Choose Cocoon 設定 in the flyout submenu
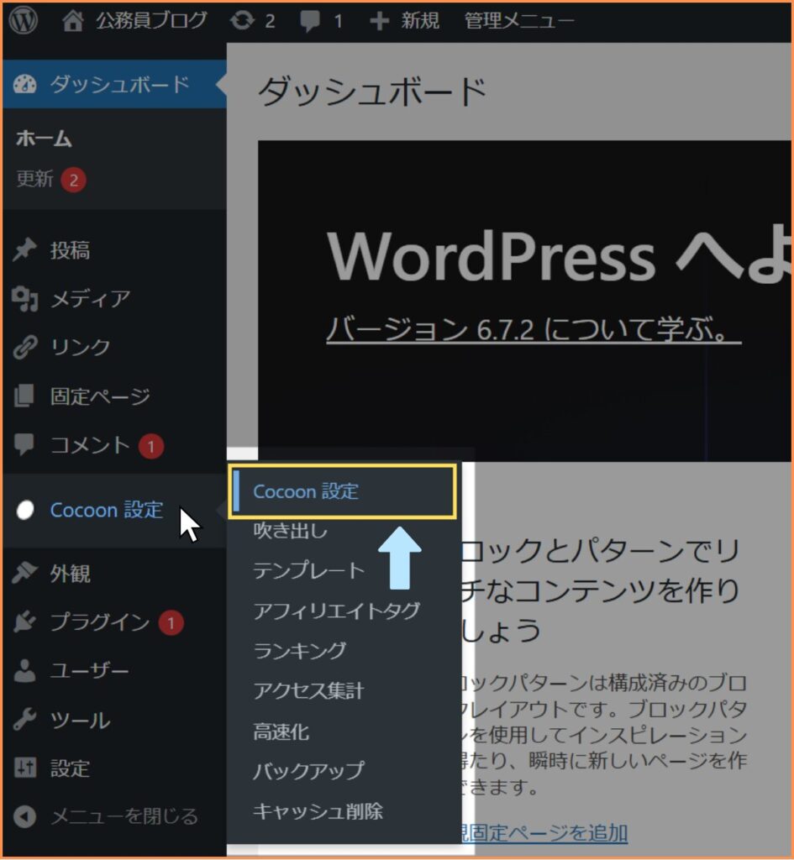 [x=306, y=491]
